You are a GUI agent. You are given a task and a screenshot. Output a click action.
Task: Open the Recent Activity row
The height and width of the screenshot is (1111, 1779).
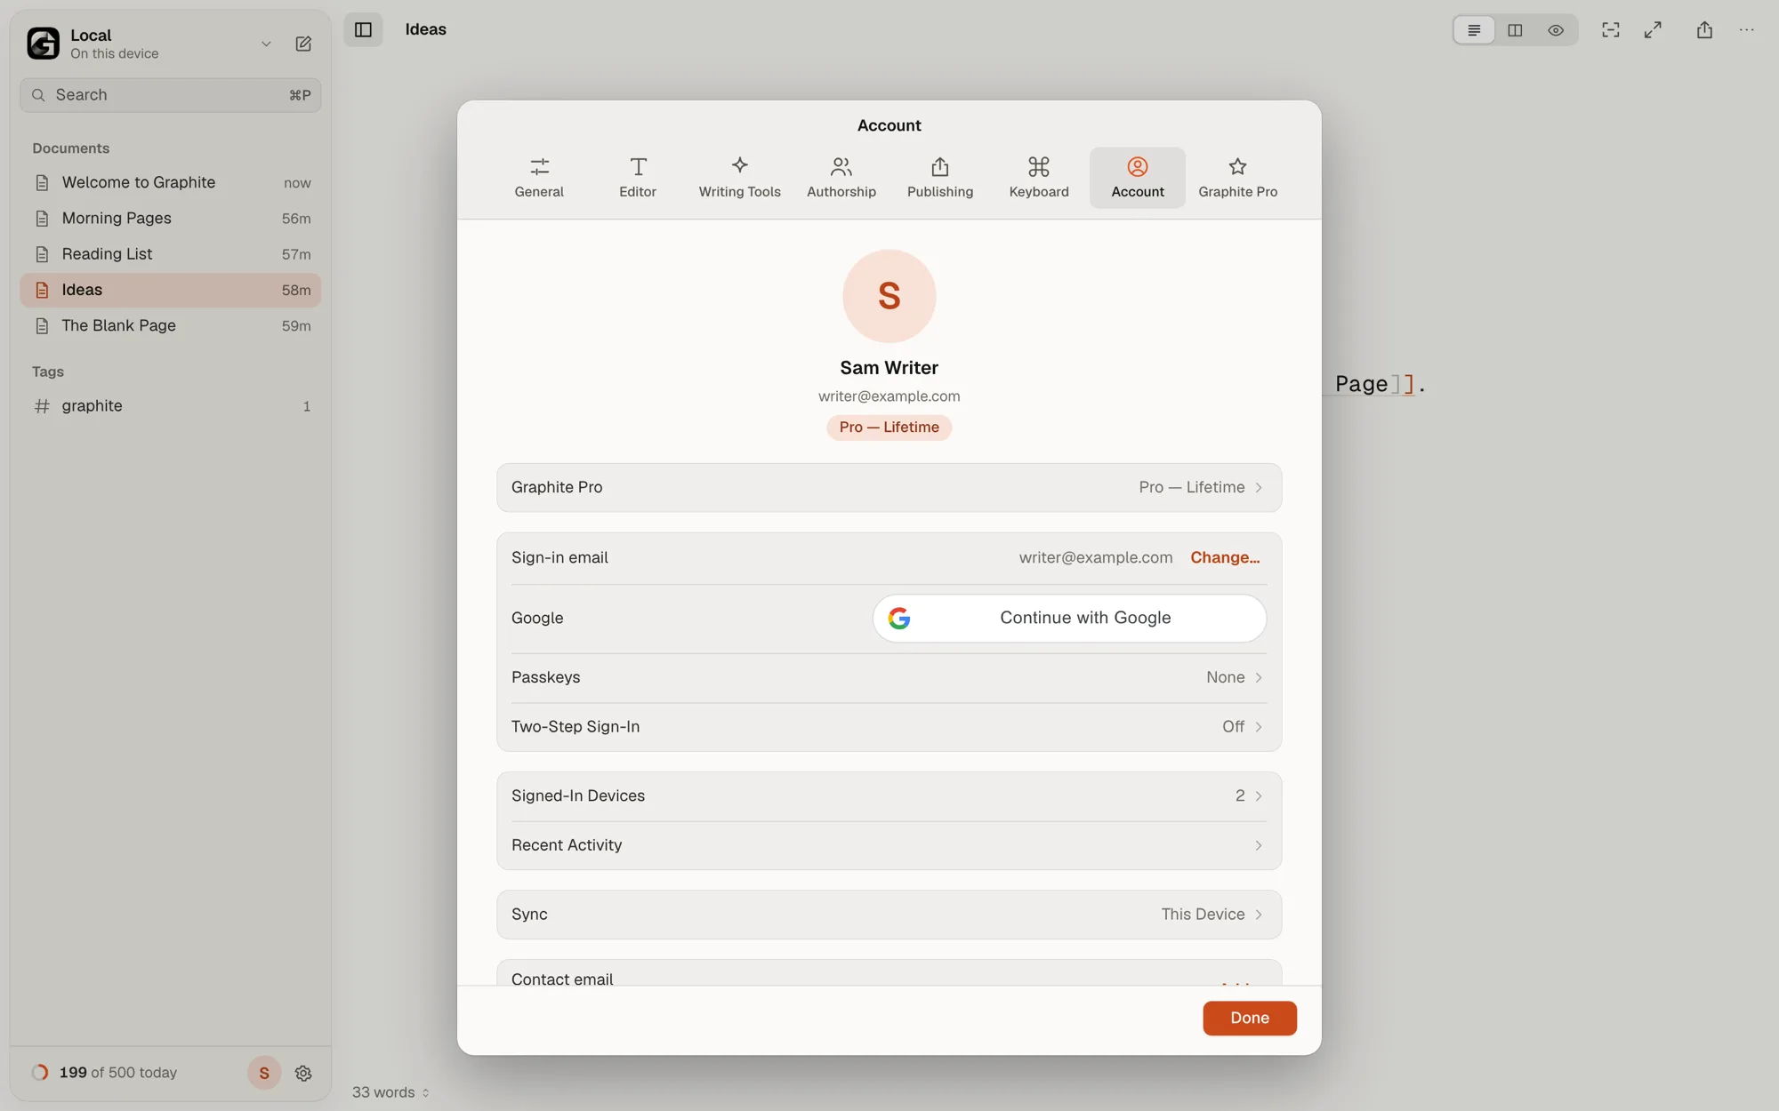click(x=889, y=845)
